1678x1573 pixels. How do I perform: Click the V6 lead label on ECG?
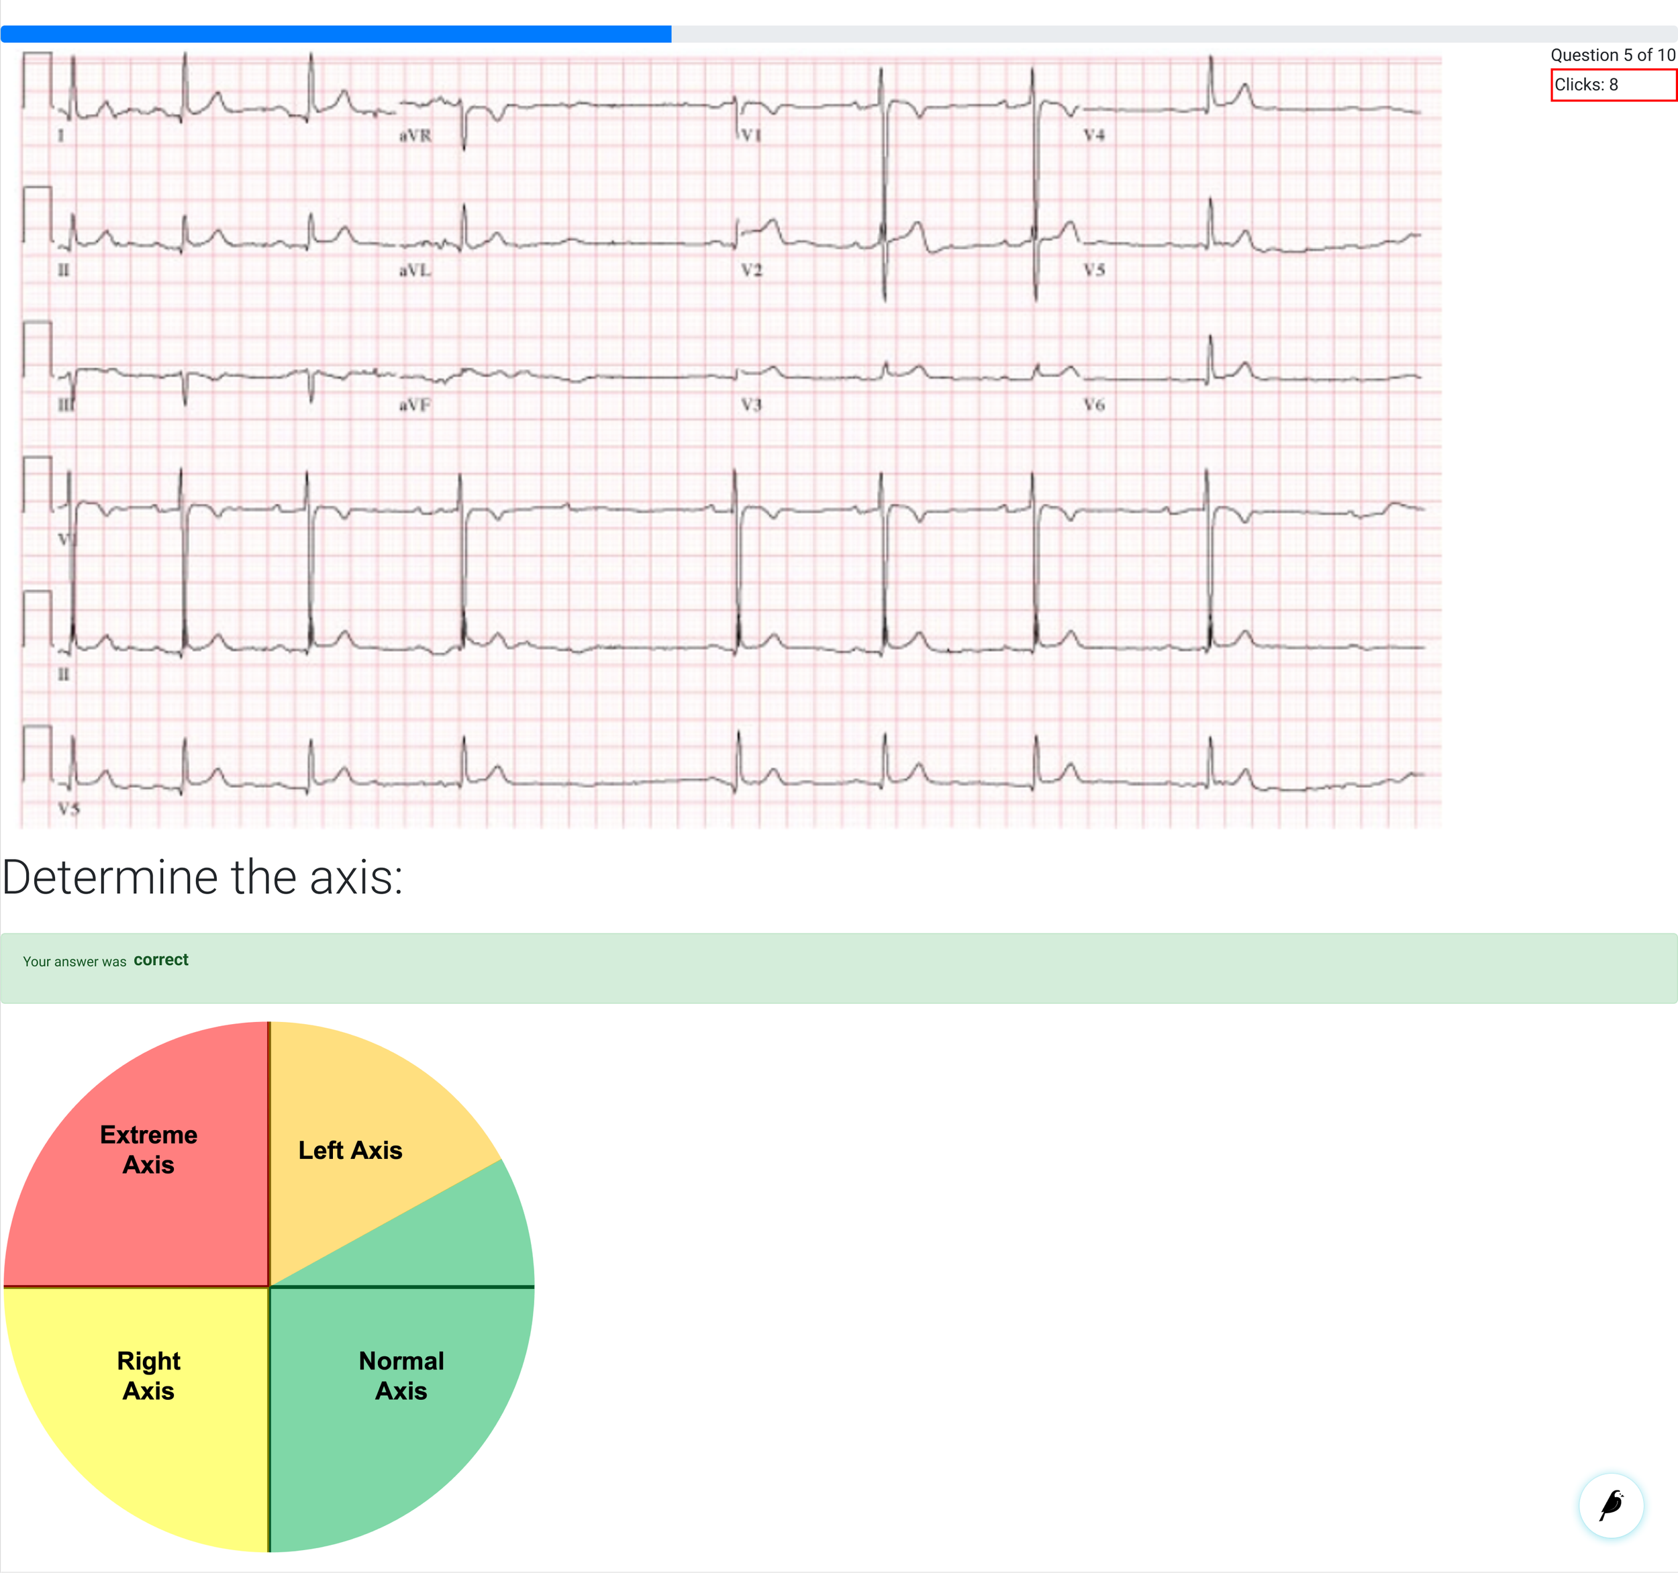(1094, 405)
